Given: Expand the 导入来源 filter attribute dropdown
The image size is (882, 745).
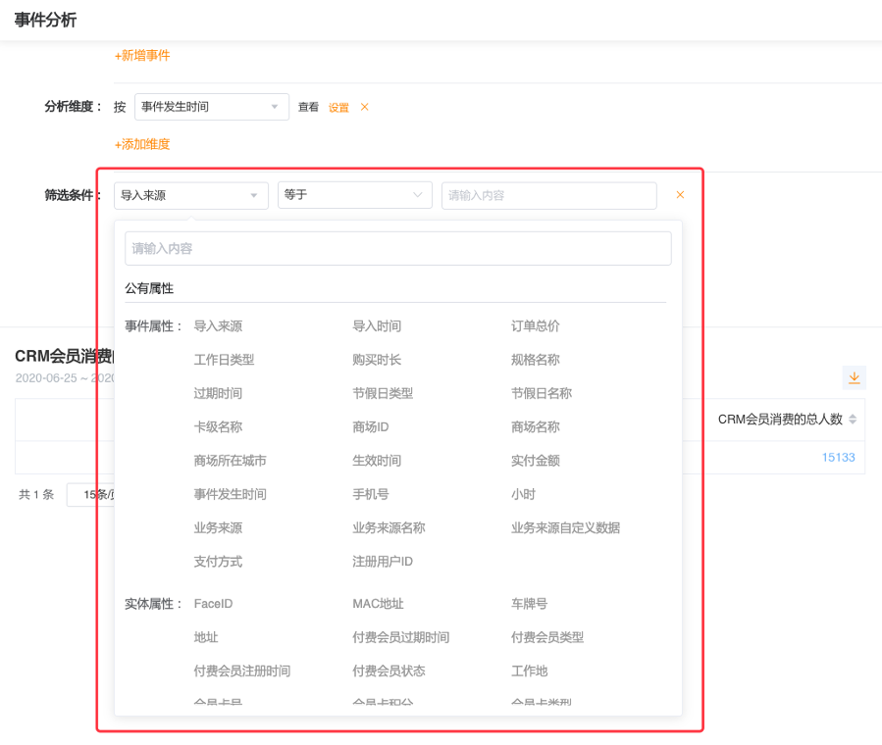Looking at the screenshot, I should pos(190,195).
